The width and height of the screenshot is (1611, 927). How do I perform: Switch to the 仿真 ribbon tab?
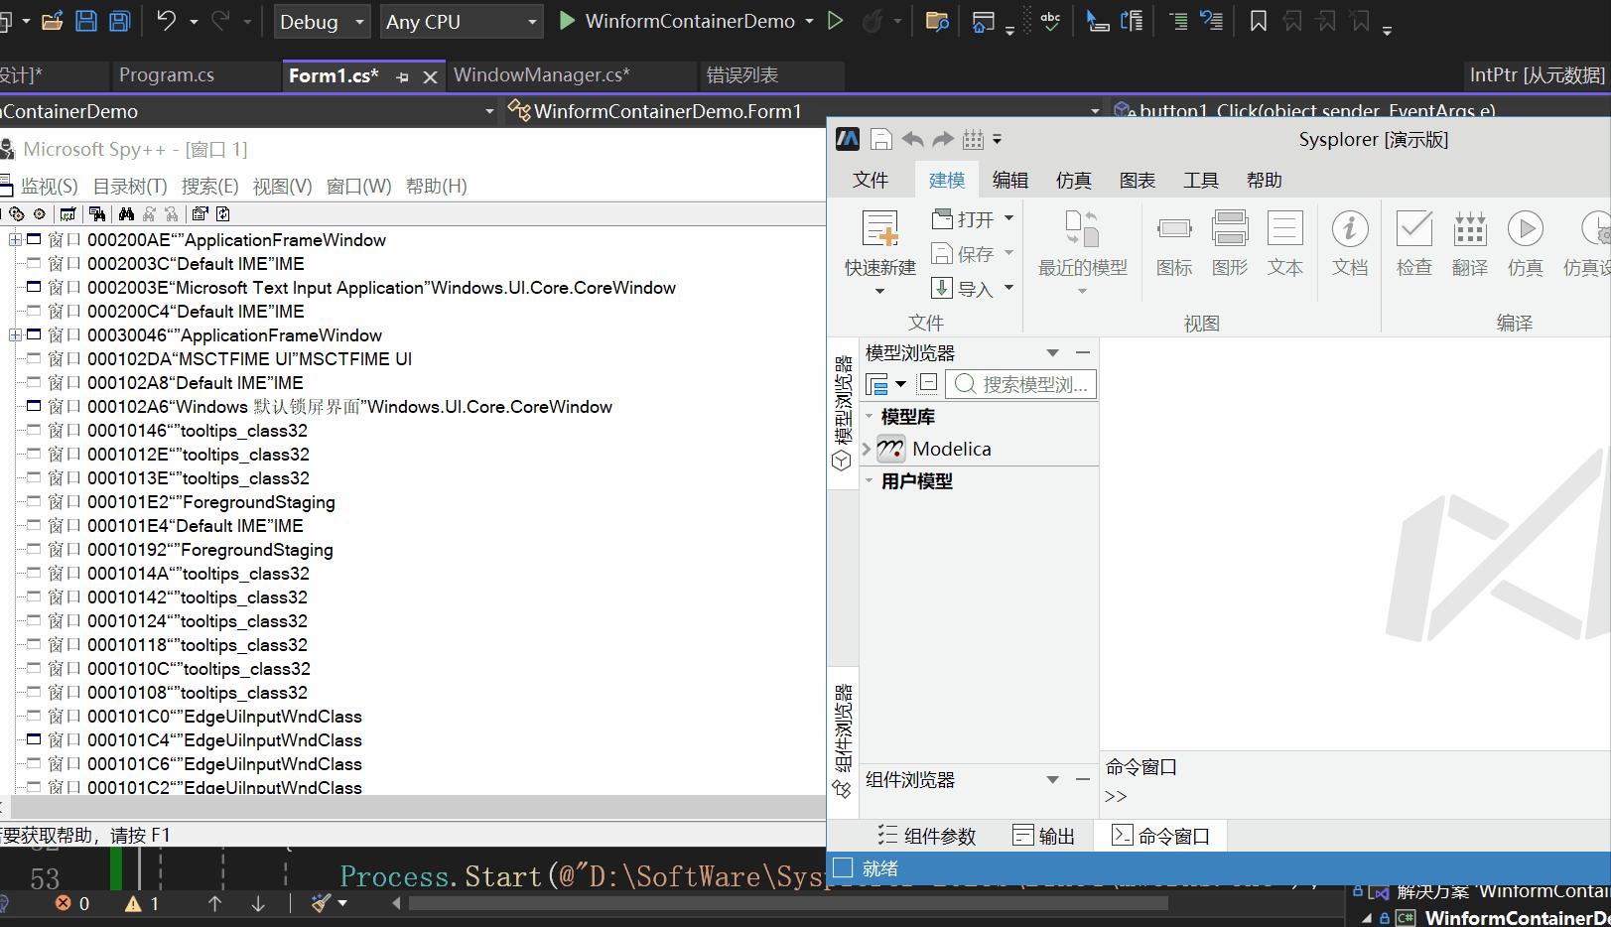coord(1073,180)
